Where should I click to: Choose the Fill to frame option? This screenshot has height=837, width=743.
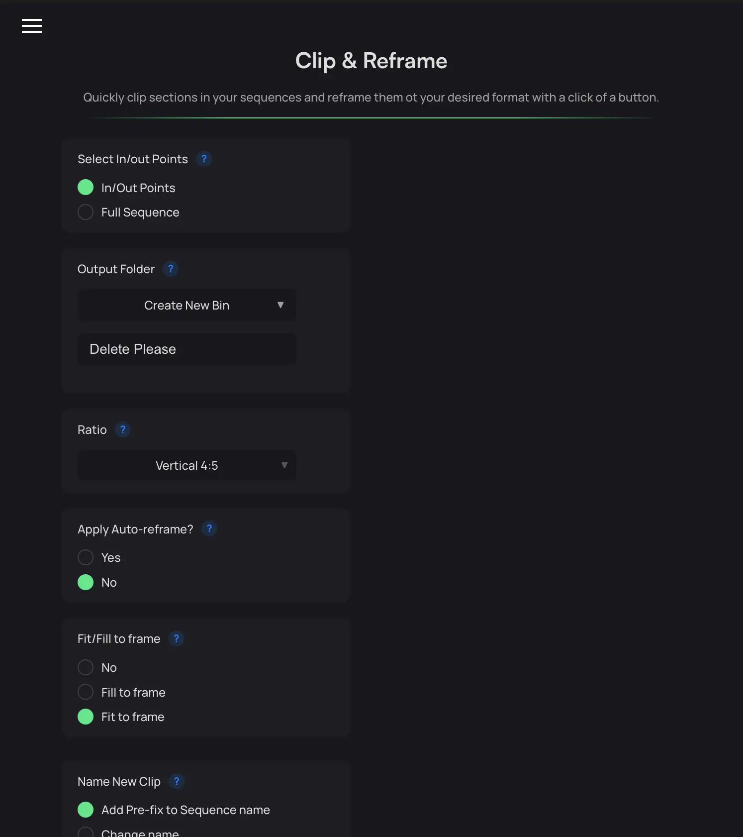pyautogui.click(x=86, y=692)
